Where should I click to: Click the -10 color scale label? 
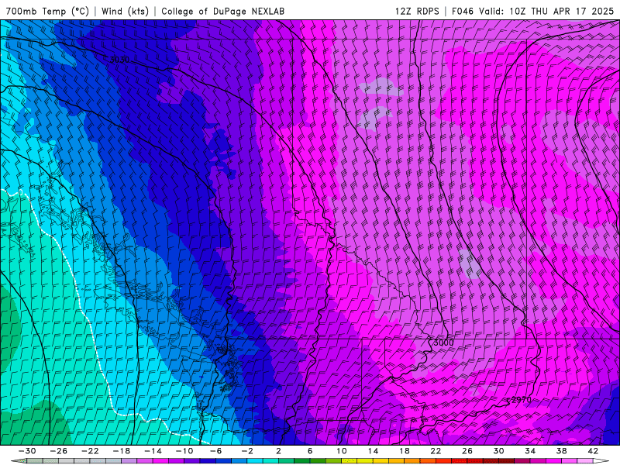(x=184, y=451)
